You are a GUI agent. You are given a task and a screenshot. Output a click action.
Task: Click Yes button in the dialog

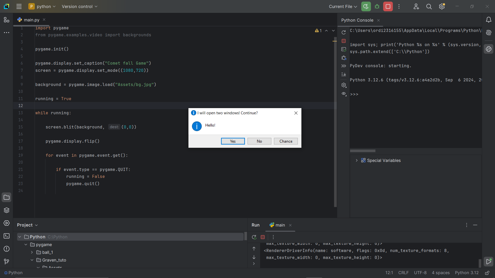[x=233, y=141]
